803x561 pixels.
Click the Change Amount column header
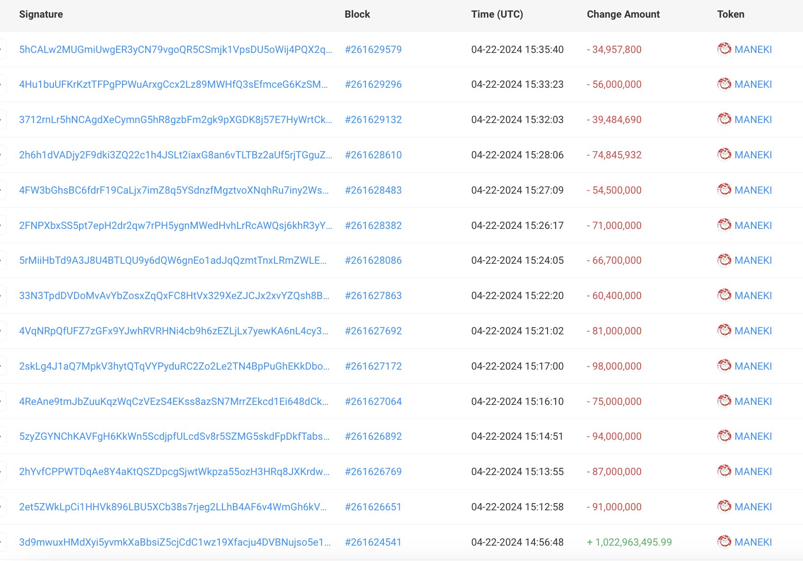[x=623, y=14]
